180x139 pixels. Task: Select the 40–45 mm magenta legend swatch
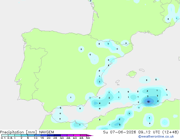tap(77, 135)
